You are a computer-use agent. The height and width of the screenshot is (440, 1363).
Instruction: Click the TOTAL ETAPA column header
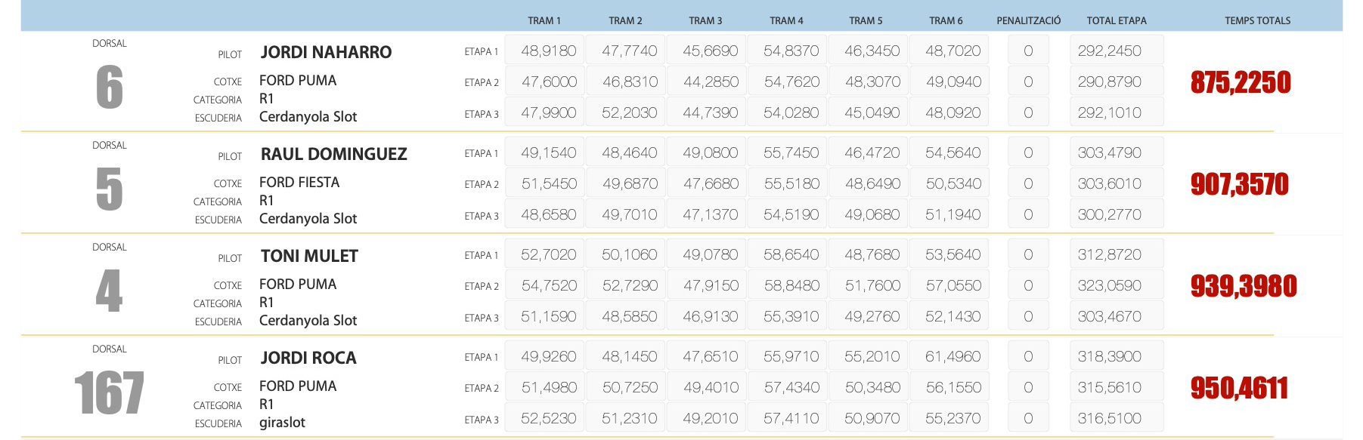click(x=1116, y=20)
